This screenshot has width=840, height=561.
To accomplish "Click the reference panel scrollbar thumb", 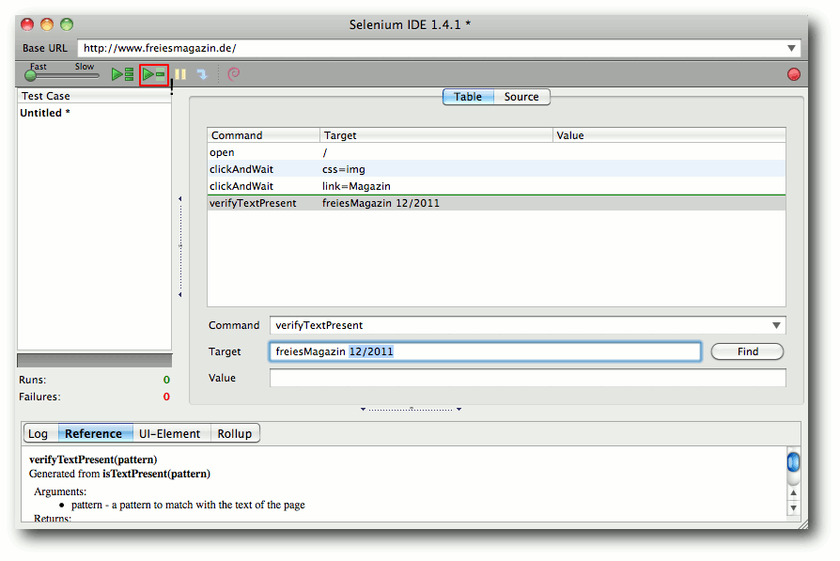I will (x=793, y=462).
